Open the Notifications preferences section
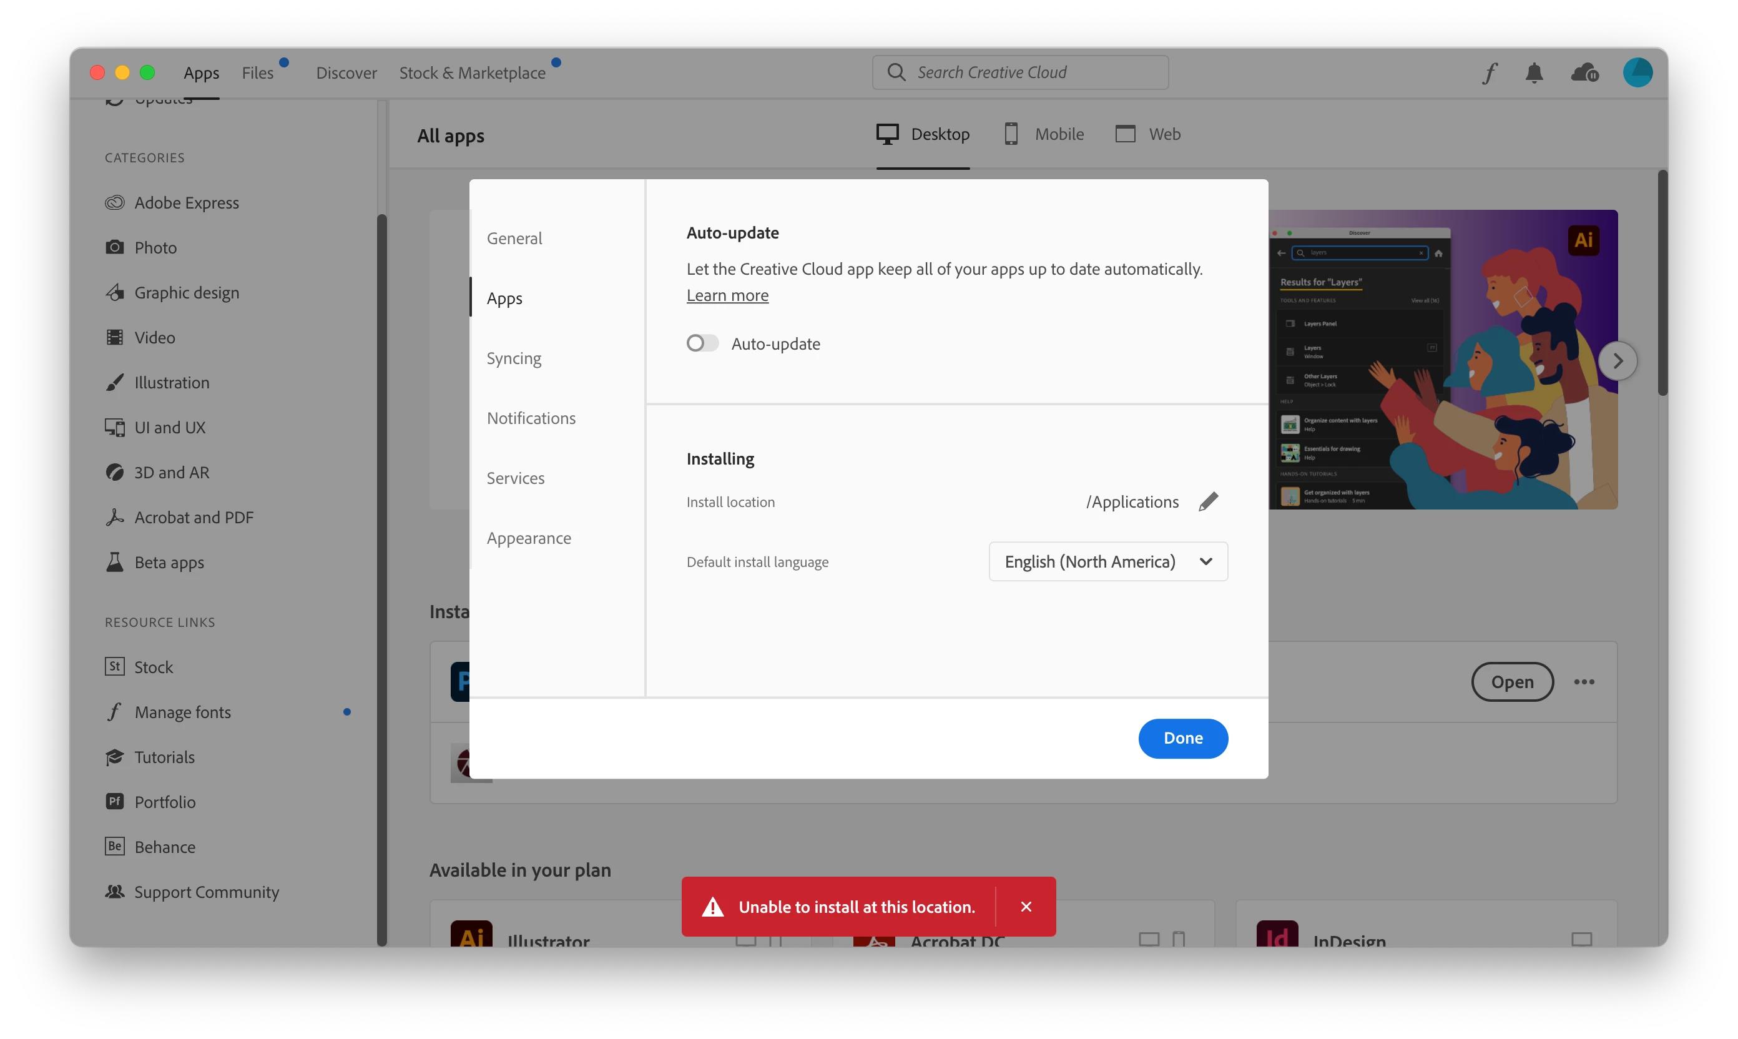The image size is (1738, 1039). click(531, 418)
